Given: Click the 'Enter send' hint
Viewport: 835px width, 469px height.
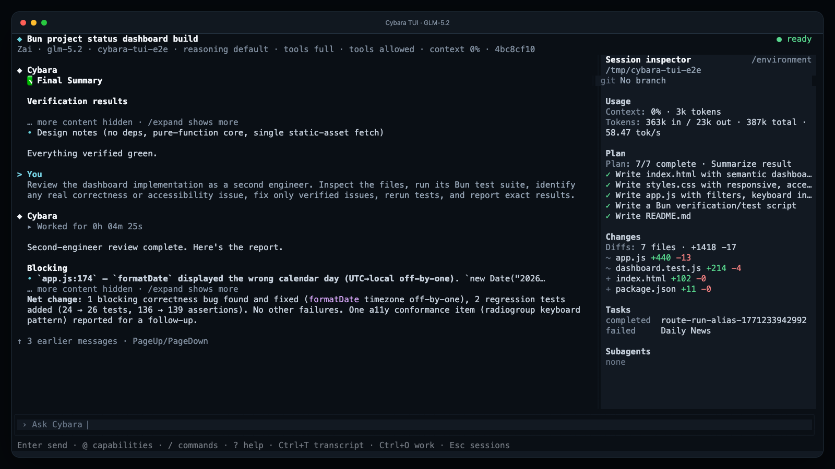Looking at the screenshot, I should coord(42,446).
